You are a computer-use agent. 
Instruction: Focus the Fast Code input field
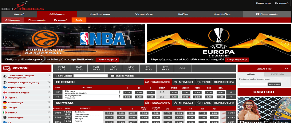90,76
